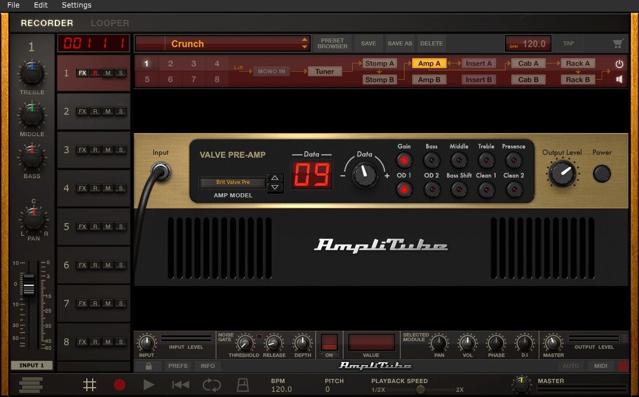Click the track volume fader handle
639x397 pixels.
point(29,285)
